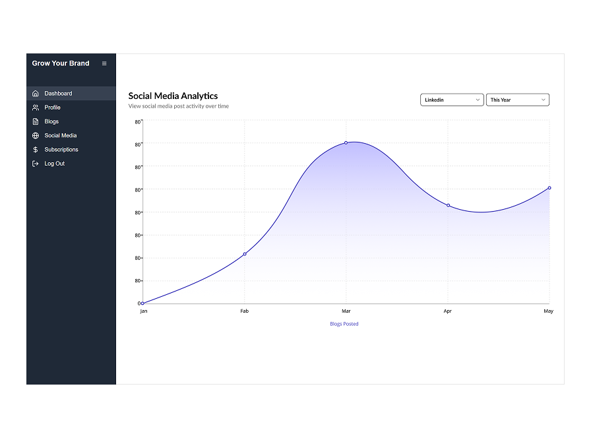The image size is (591, 438).
Task: Click the Grow Your Brand title
Action: pos(61,63)
